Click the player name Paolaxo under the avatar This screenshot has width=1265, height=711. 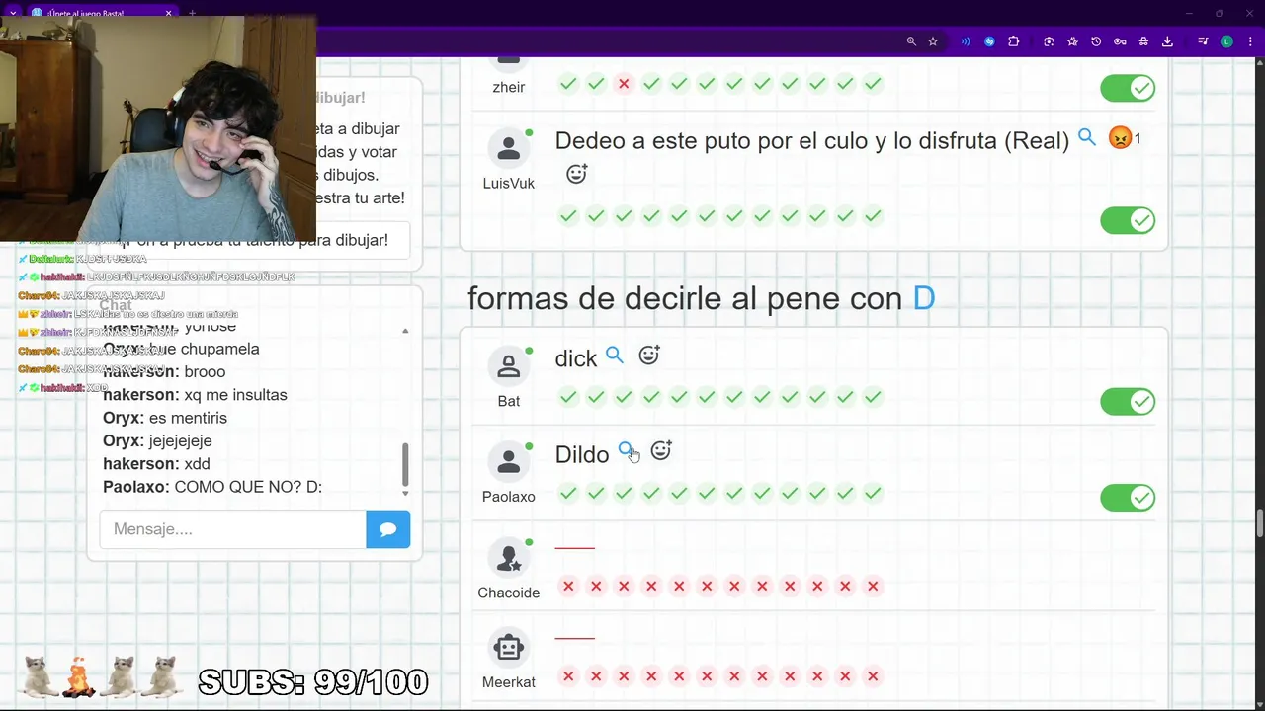tap(509, 497)
